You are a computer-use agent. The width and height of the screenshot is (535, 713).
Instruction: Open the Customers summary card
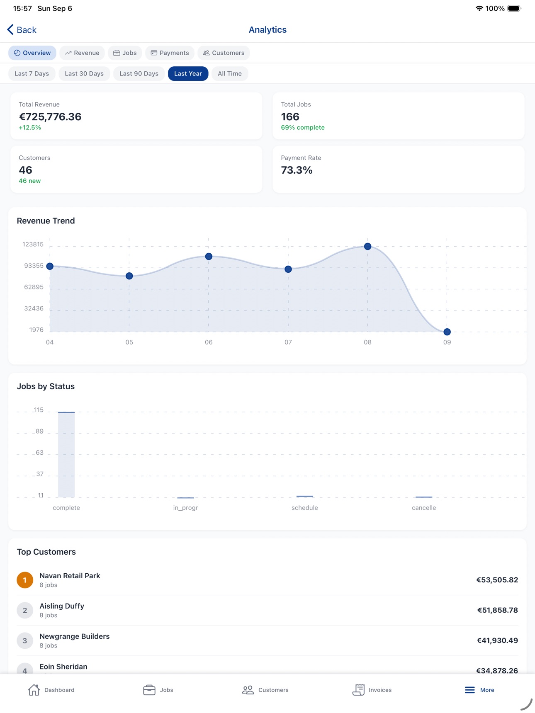(136, 169)
